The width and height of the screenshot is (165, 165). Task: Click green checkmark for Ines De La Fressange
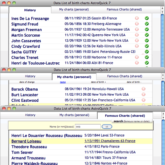coord(147,18)
